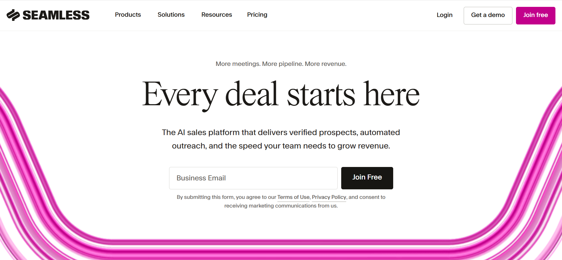This screenshot has height=260, width=562.
Task: Click the Login link
Action: pyautogui.click(x=445, y=15)
